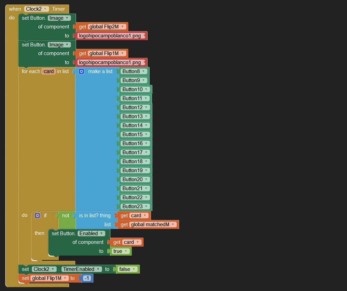Click the not logic block
Image resolution: width=347 pixels, height=291 pixels.
(x=66, y=215)
